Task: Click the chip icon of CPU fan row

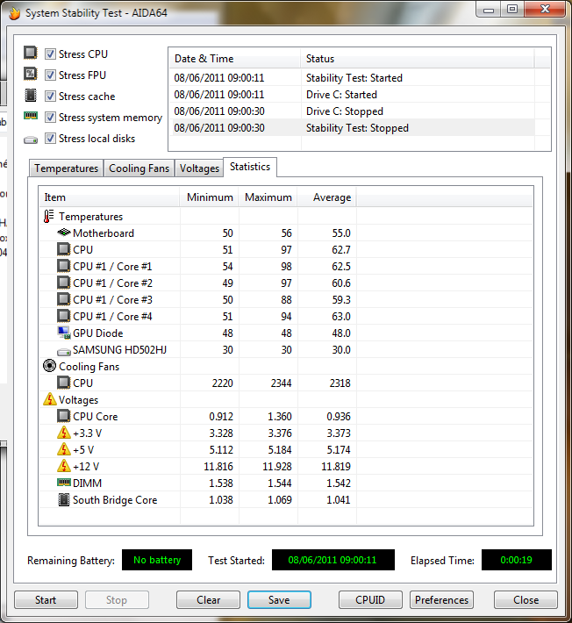Action: pyautogui.click(x=63, y=383)
